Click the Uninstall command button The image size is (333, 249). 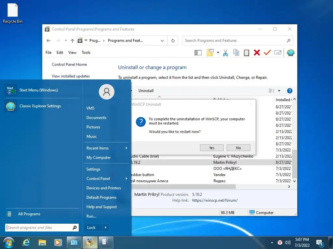146,91
